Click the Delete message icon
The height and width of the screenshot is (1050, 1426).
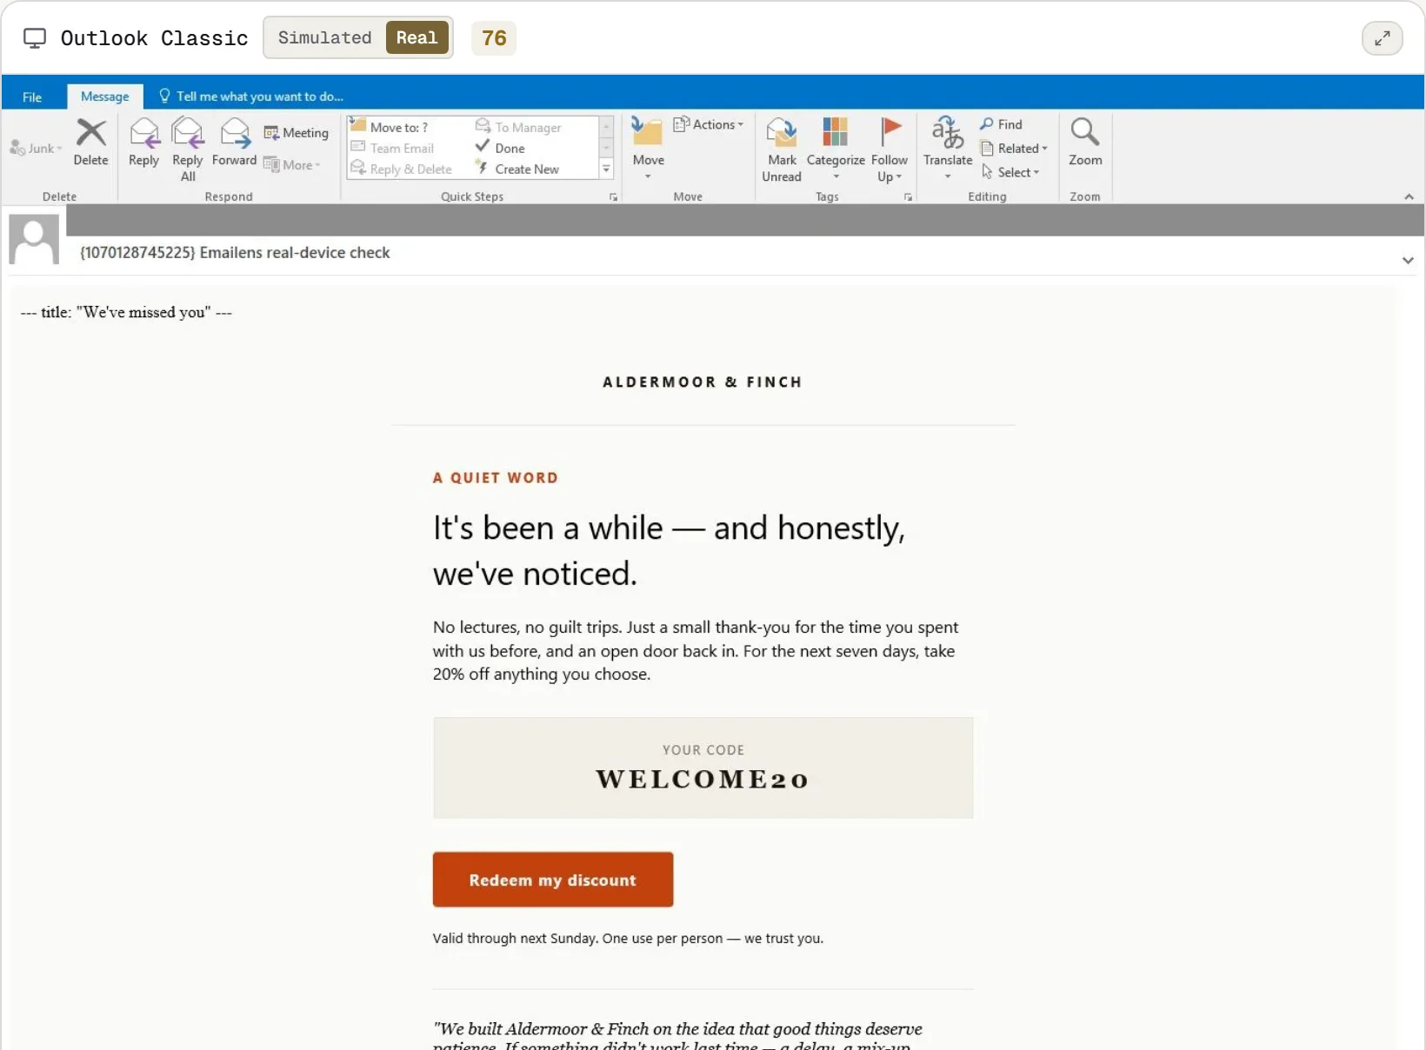click(91, 142)
